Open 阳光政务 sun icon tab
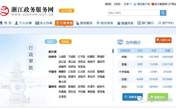 point(105,23)
